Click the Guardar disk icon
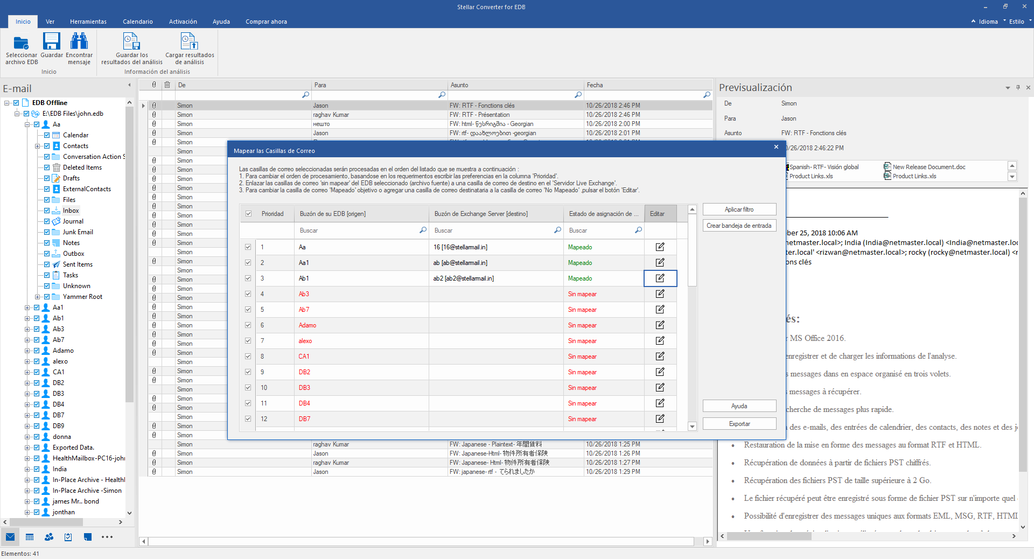Screen dimensions: 1034x559 pyautogui.click(x=52, y=41)
